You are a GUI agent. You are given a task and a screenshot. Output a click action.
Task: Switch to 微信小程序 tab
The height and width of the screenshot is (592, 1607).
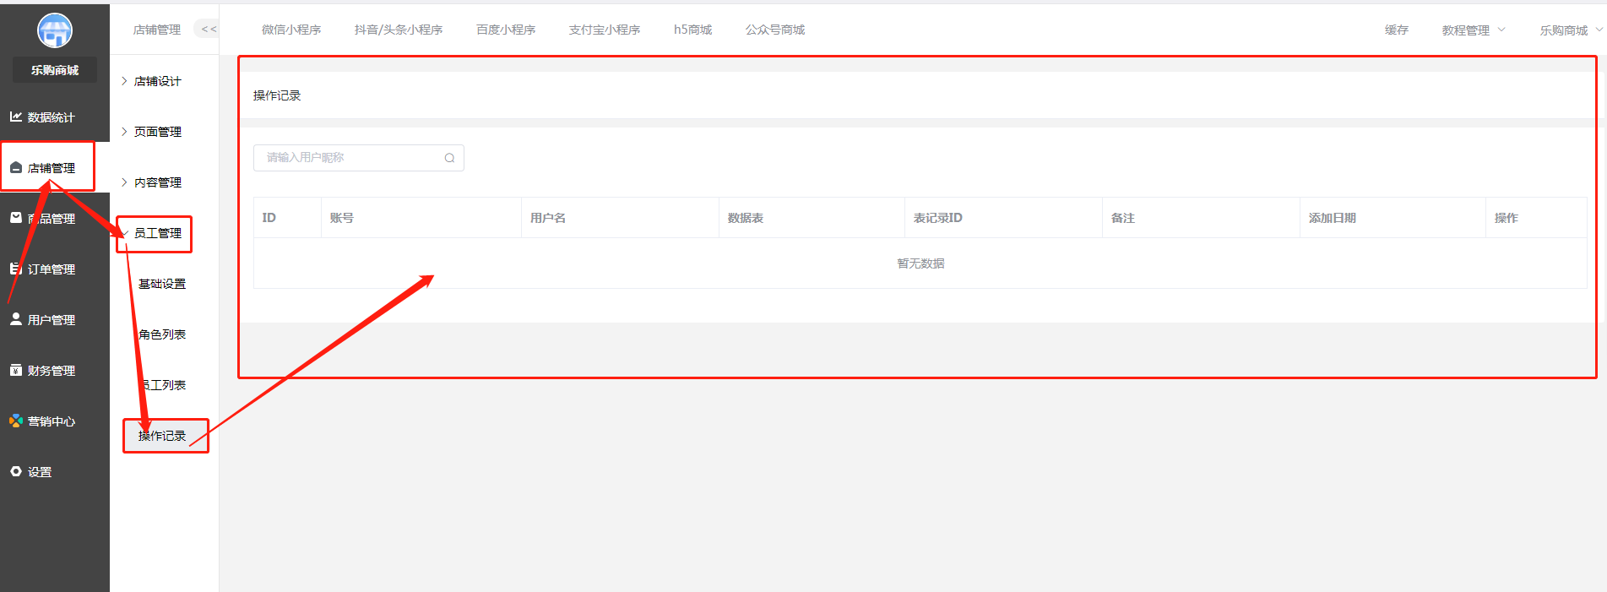pos(291,30)
